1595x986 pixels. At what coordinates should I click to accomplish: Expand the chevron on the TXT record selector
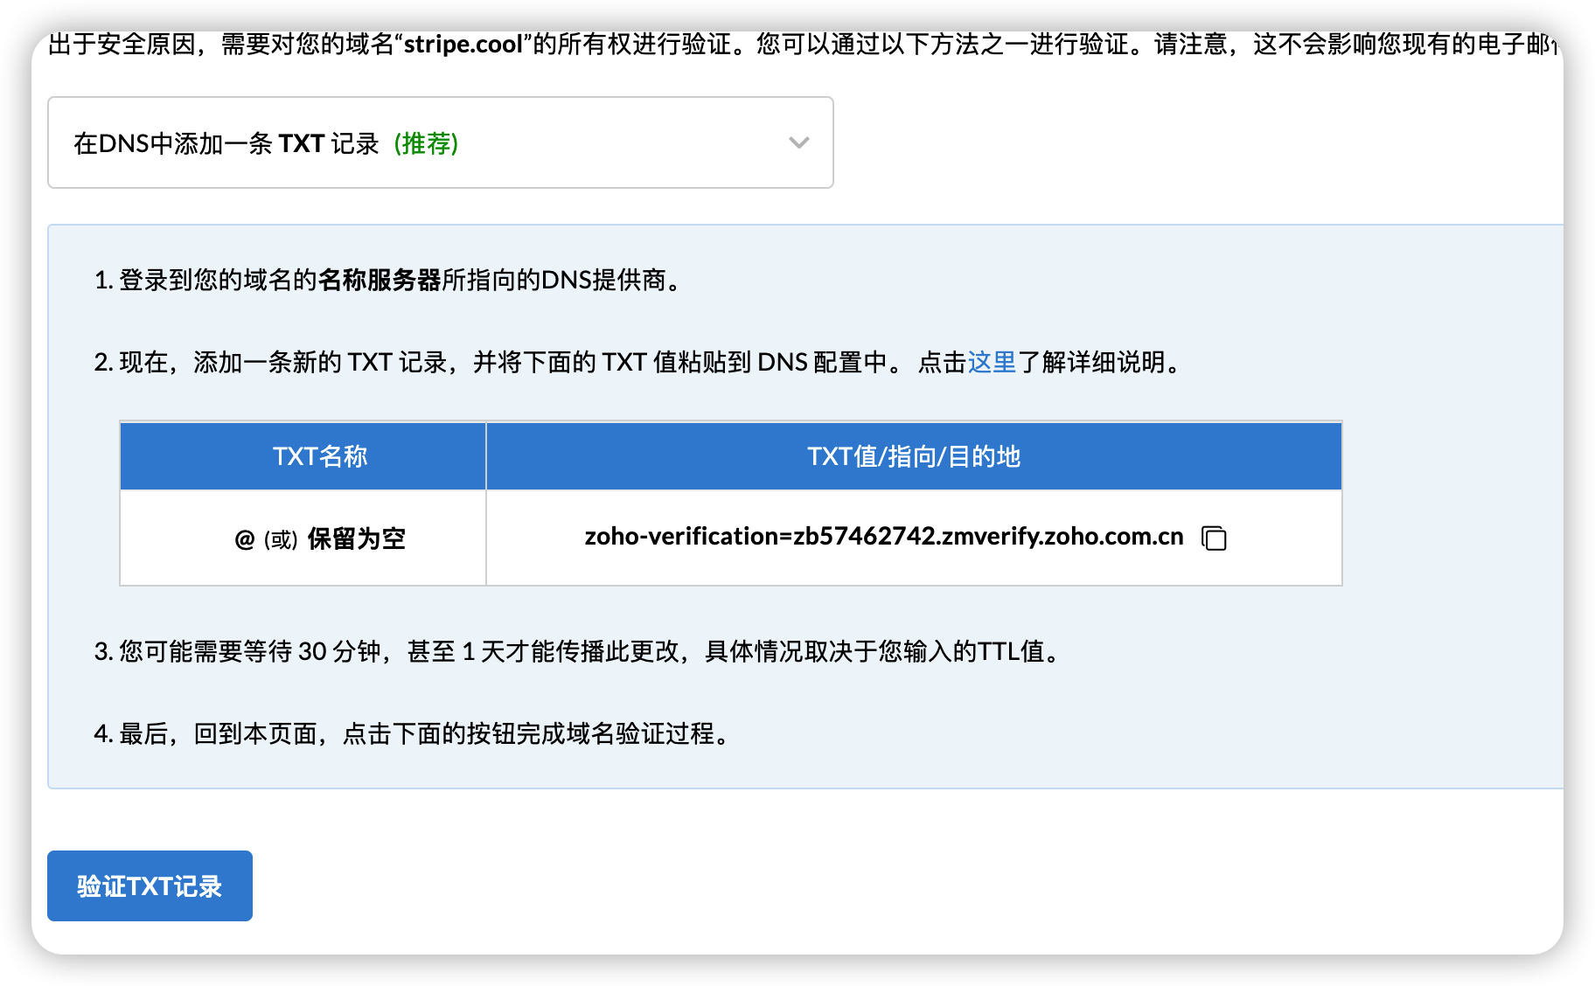797,142
